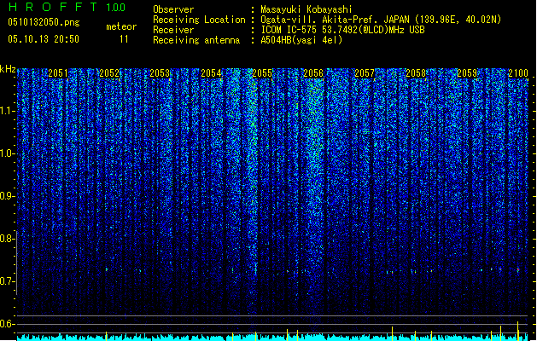
Task: Click the 2051 time marker
Action: [58, 73]
